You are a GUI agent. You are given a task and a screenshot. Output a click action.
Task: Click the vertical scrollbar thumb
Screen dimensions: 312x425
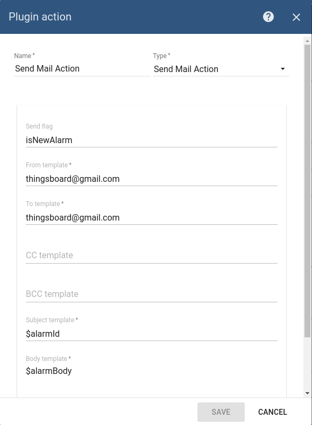click(x=307, y=191)
